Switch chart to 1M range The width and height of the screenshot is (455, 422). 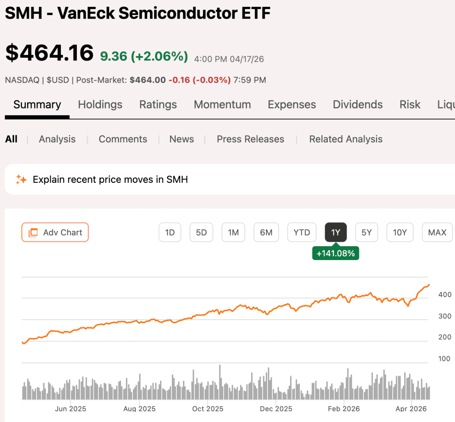click(233, 233)
